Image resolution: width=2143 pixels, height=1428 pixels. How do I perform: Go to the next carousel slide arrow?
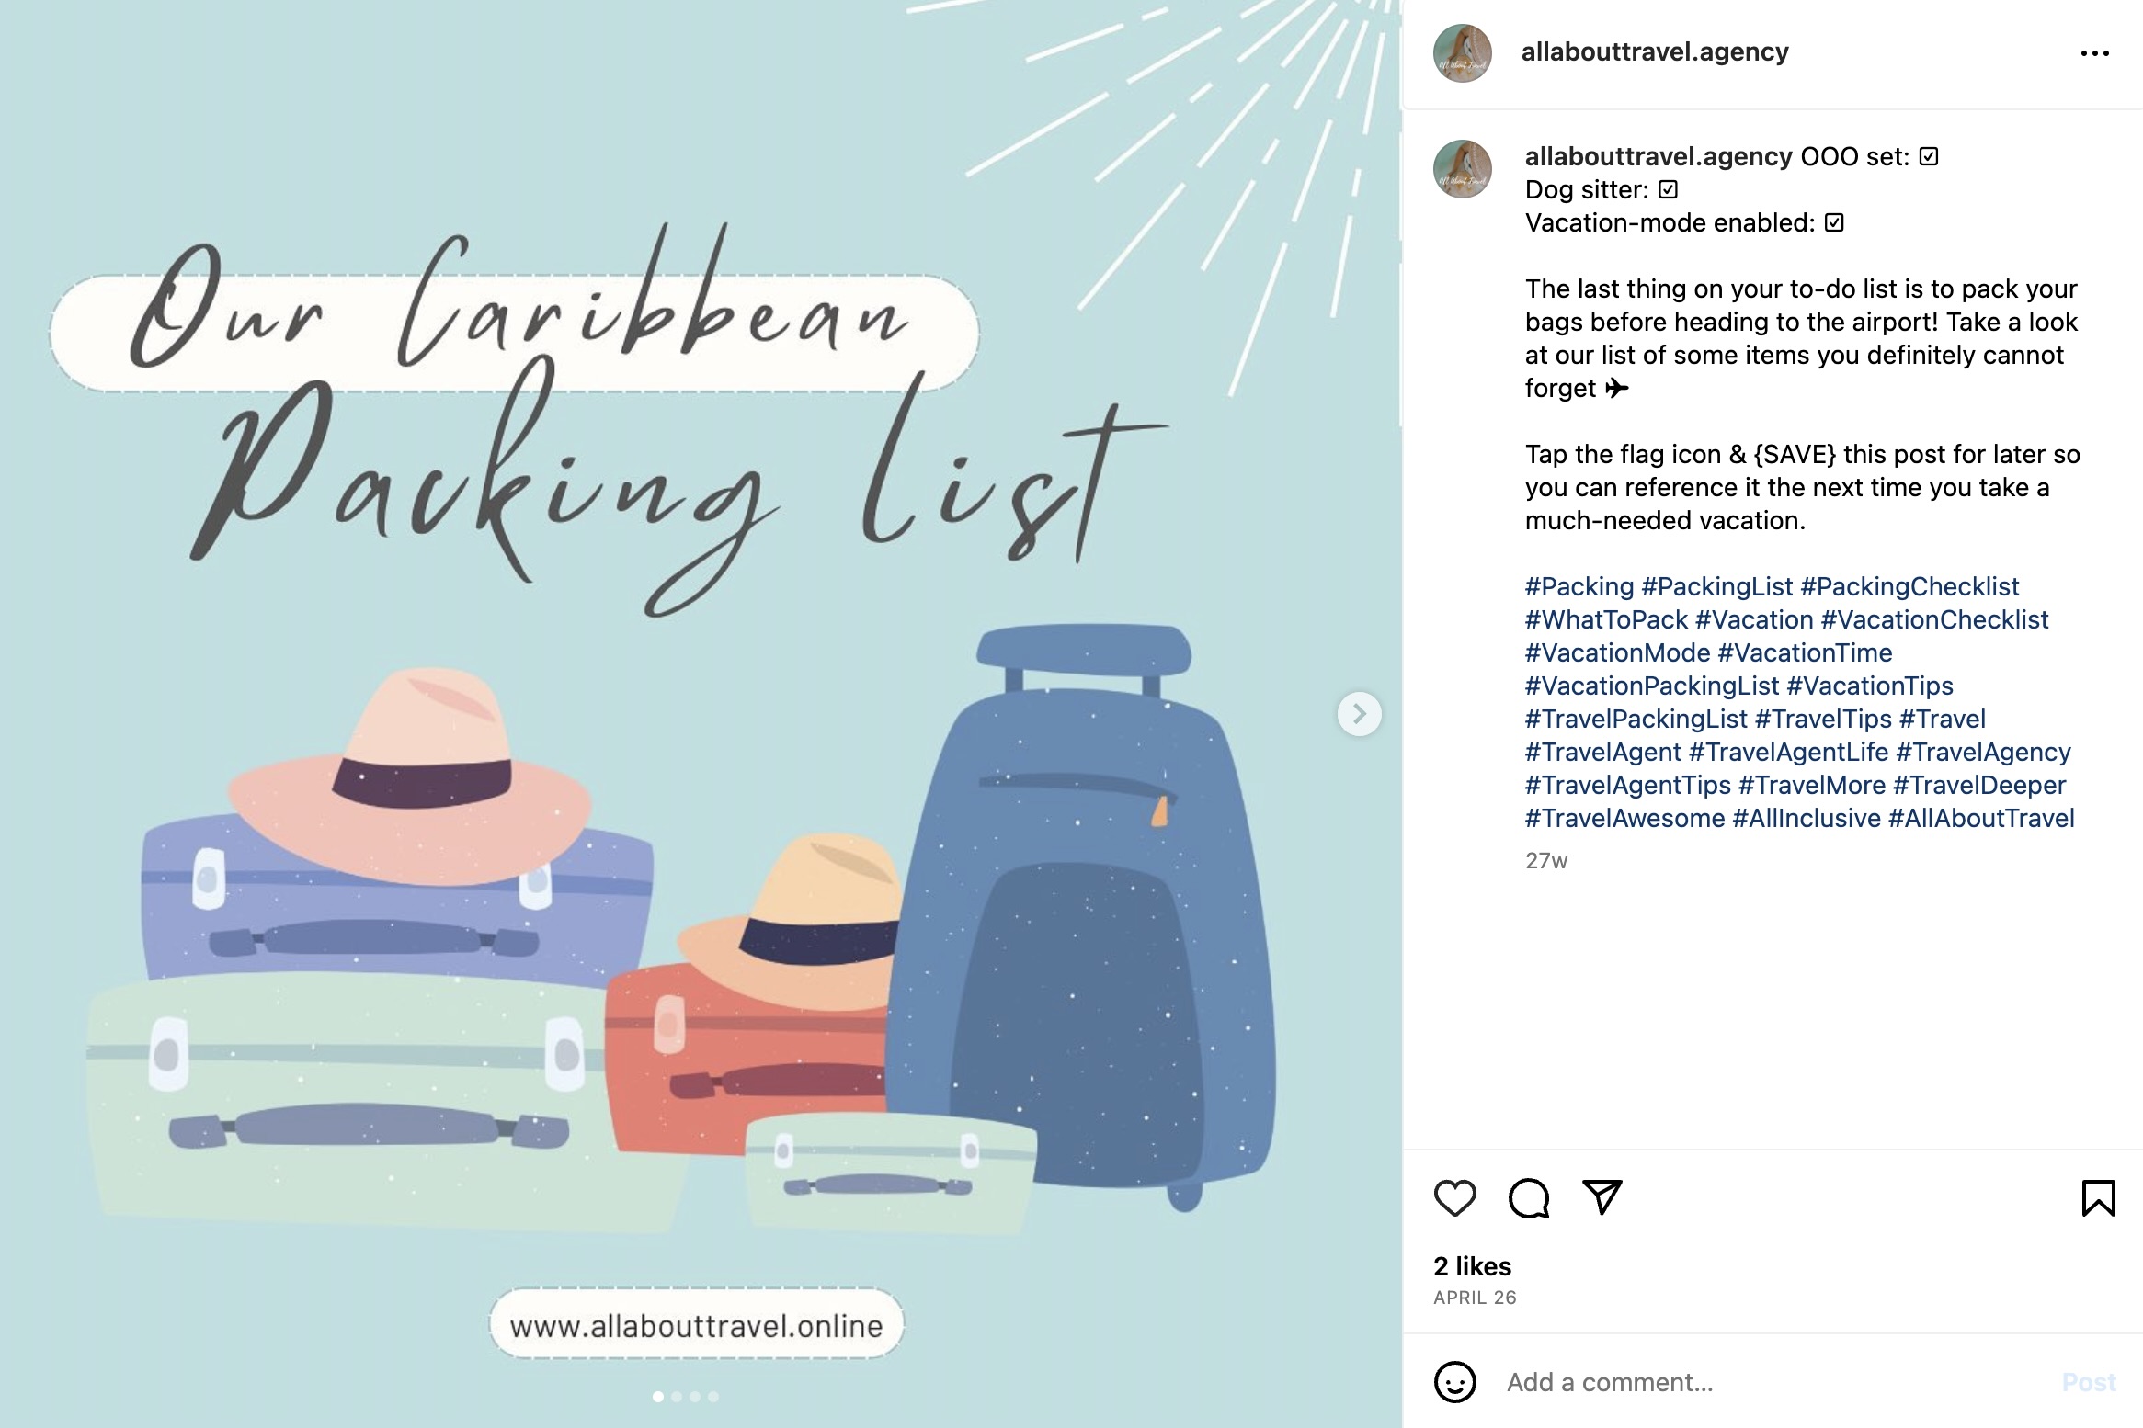pyautogui.click(x=1359, y=714)
